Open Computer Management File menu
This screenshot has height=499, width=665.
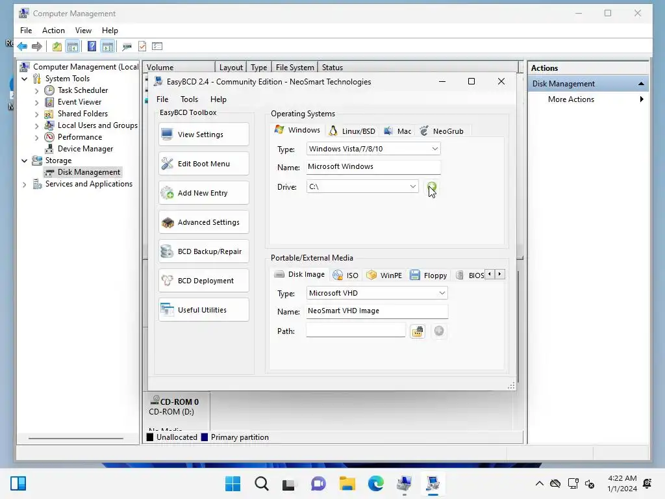26,31
